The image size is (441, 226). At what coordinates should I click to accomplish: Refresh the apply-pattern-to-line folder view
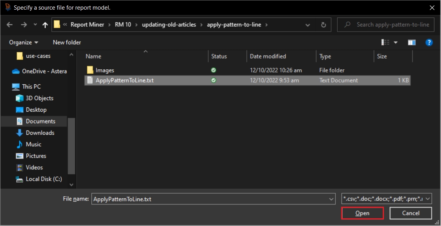(323, 25)
